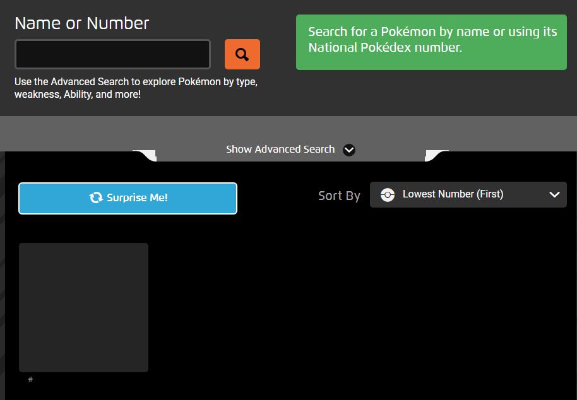Select the empty Pokémon card placeholder
This screenshot has width=577, height=400.
[x=83, y=307]
